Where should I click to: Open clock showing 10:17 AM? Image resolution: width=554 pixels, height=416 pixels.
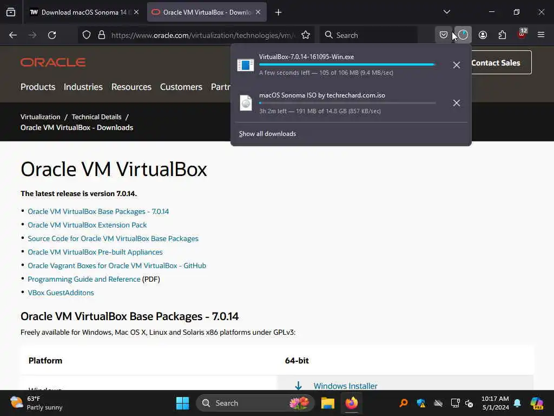click(x=495, y=403)
